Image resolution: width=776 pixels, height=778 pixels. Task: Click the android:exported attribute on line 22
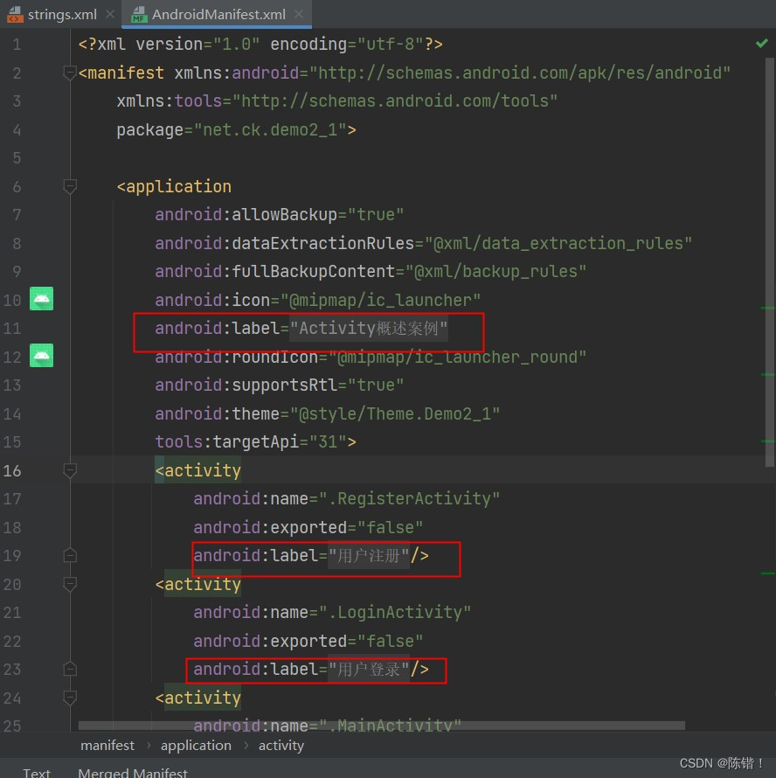click(308, 641)
